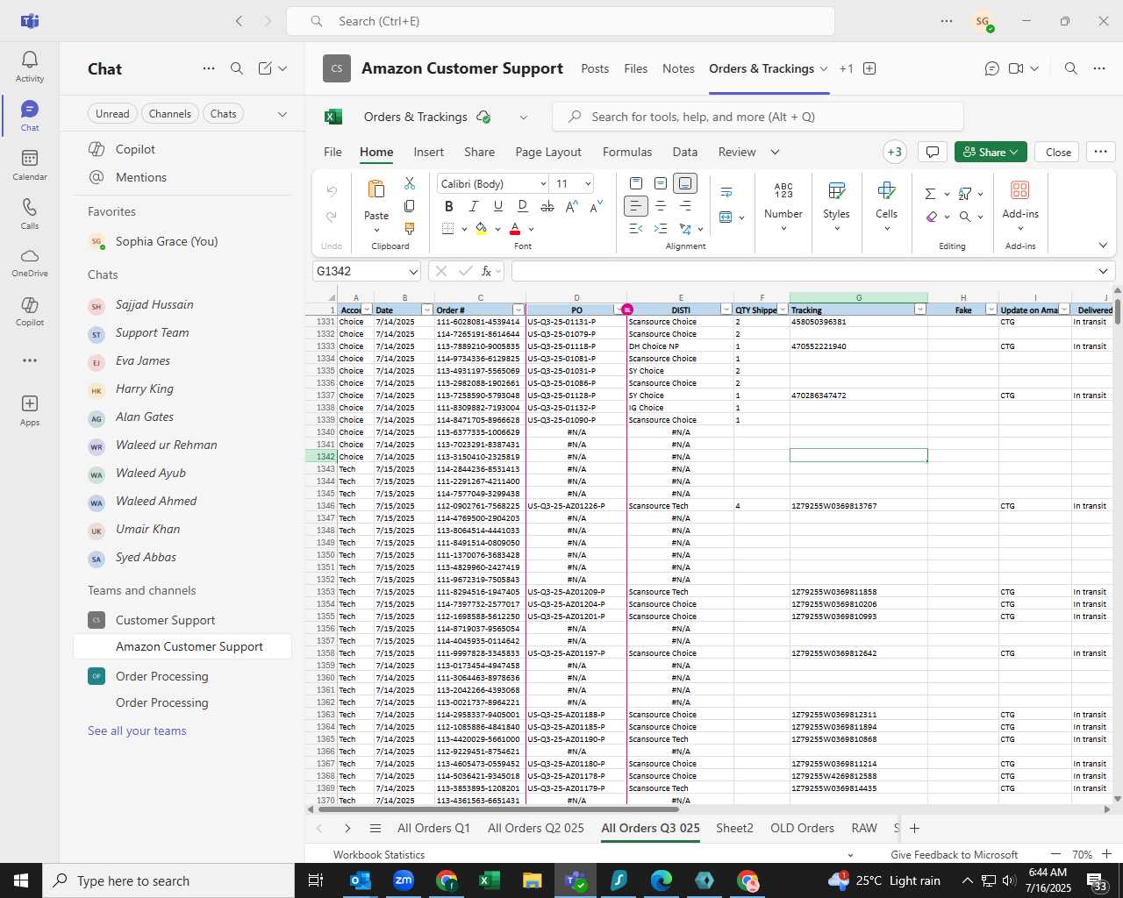The image size is (1123, 898).
Task: Click the Clear eraser icon
Action: 932,217
